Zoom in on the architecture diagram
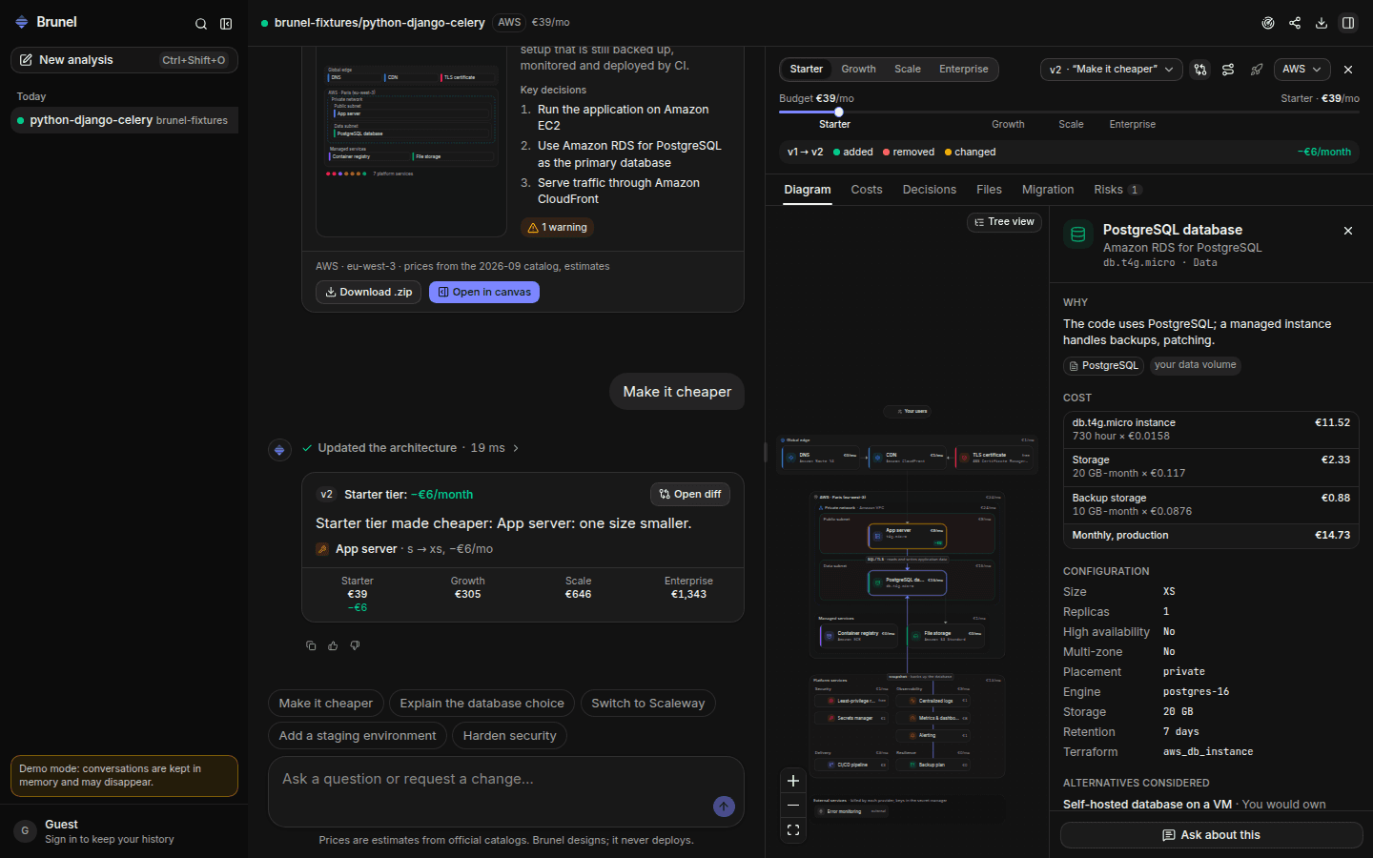Image resolution: width=1373 pixels, height=858 pixels. pos(793,781)
